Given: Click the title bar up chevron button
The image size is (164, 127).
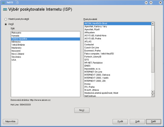Looking at the screenshot, I should 151,3.
